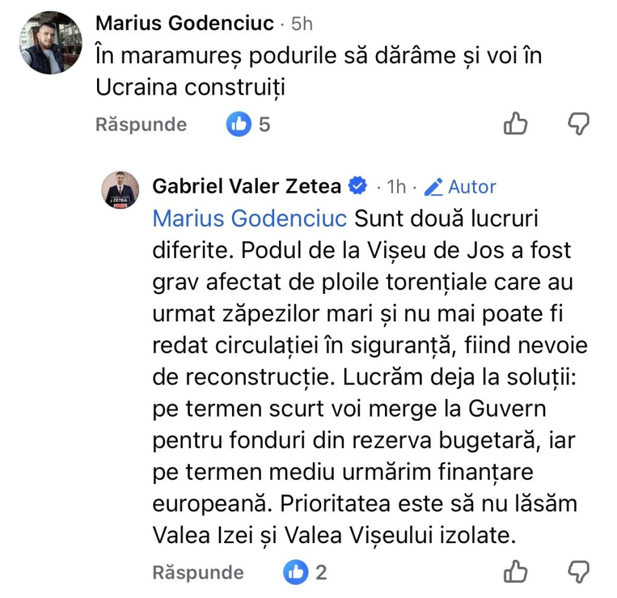Open Gabriel Valer Zetea's profile picture

click(x=119, y=190)
